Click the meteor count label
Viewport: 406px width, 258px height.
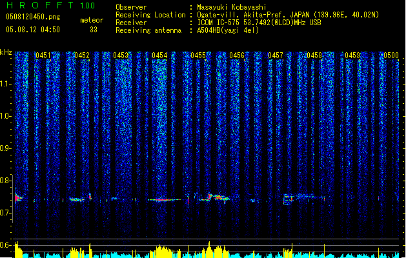(x=92, y=20)
